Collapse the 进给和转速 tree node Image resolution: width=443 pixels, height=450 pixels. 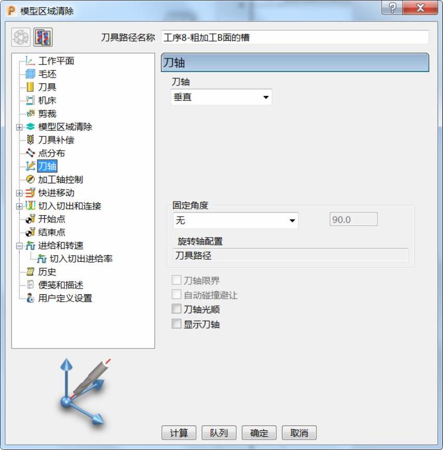pos(19,246)
